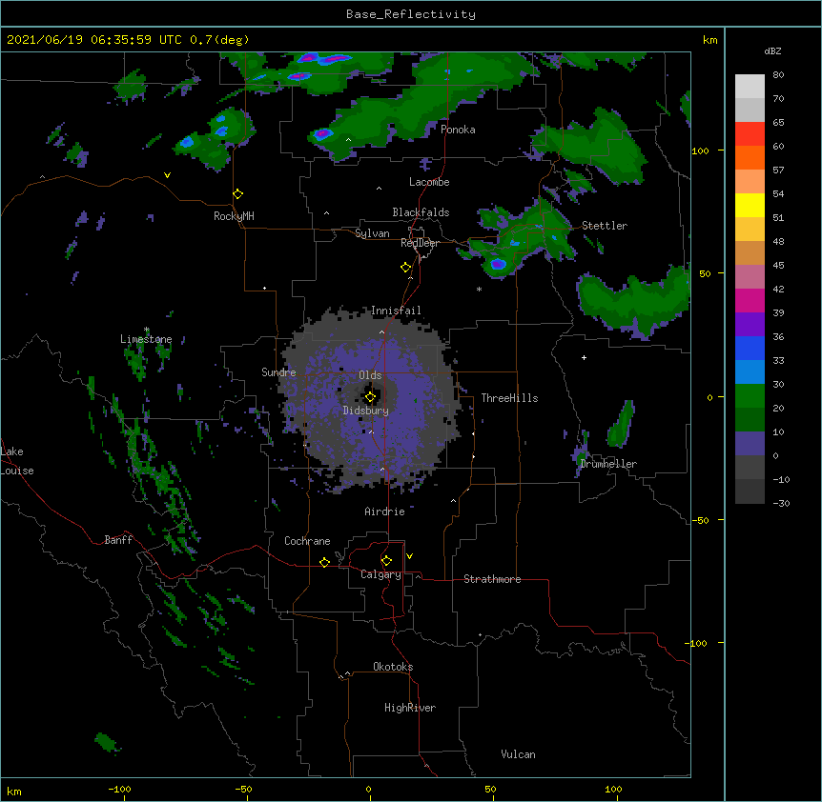
Task: Select the Drumheller label
Action: tap(608, 464)
